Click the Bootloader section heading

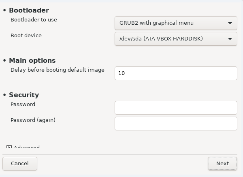[x=29, y=11]
